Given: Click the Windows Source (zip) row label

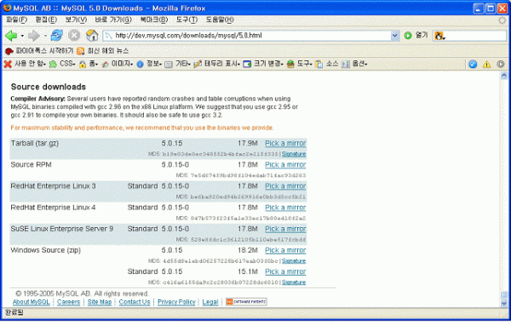Looking at the screenshot, I should (x=46, y=250).
